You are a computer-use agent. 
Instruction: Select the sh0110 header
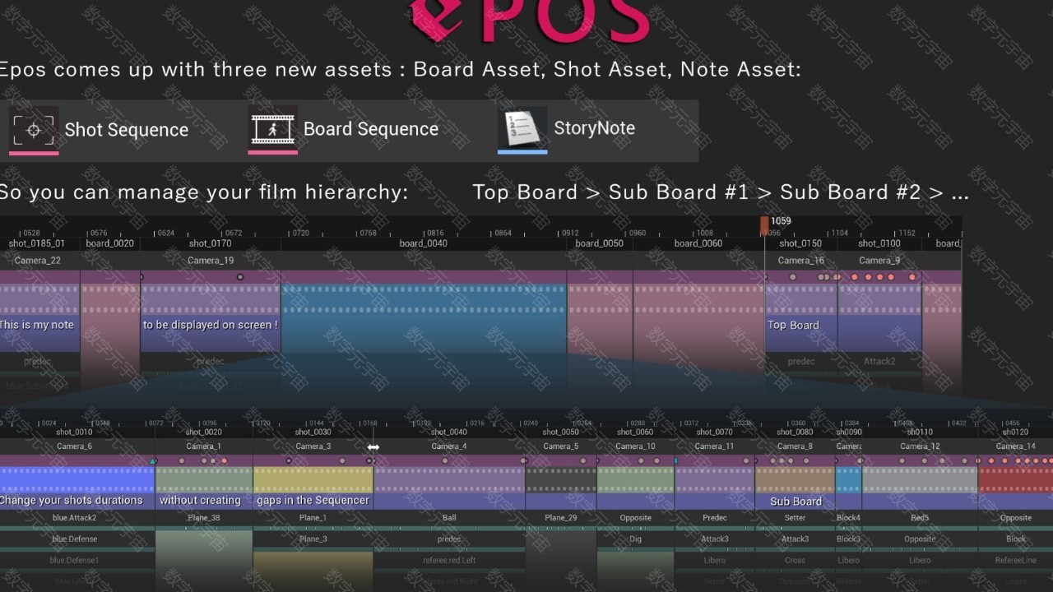point(920,432)
